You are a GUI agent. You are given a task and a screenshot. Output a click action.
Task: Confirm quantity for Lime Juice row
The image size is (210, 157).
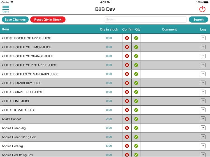pos(136,101)
